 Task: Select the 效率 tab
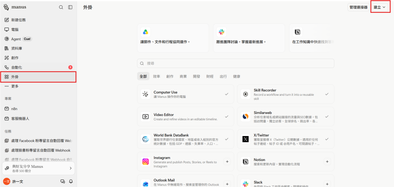[157, 76]
